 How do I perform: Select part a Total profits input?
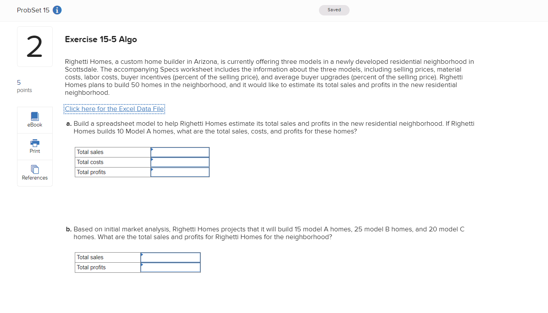(180, 172)
